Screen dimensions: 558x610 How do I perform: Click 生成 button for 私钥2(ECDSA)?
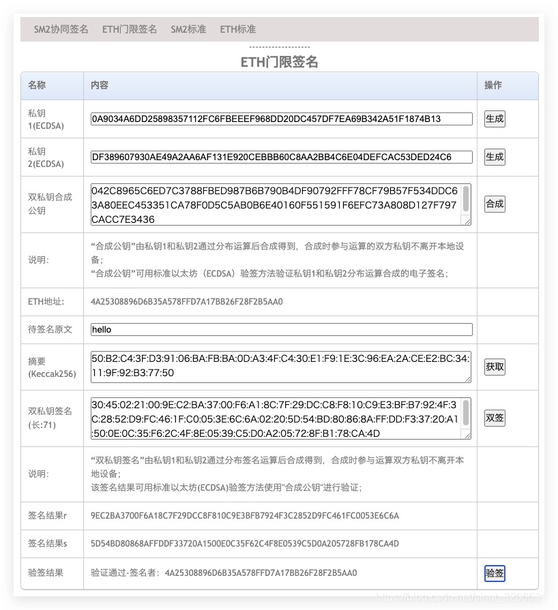point(495,157)
